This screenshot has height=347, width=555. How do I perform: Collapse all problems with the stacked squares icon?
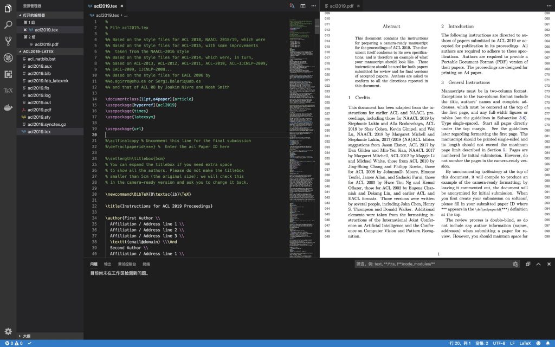[x=528, y=264]
